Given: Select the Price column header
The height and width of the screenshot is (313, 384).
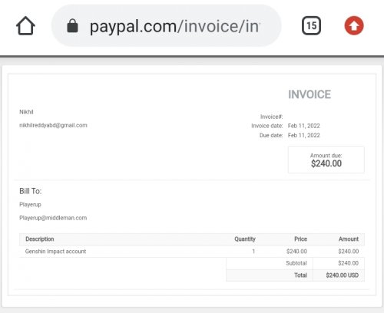Looking at the screenshot, I should pyautogui.click(x=300, y=239).
